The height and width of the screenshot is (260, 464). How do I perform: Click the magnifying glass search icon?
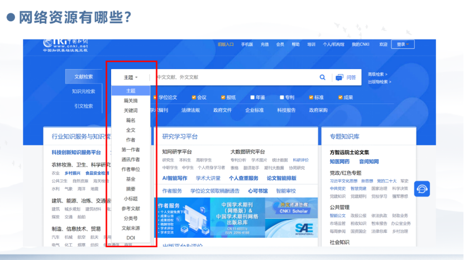pyautogui.click(x=322, y=77)
